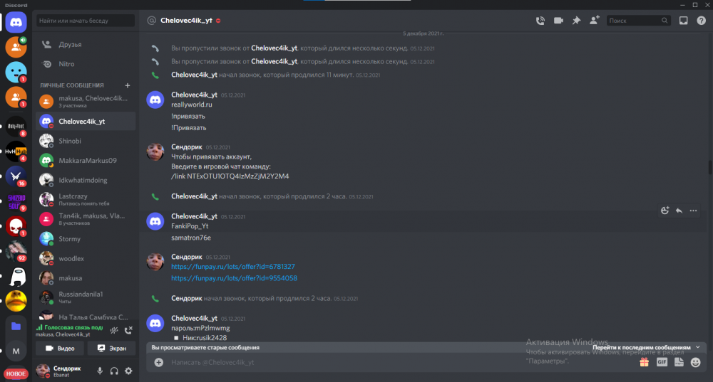Start a video call from the header
Viewport: 713px width, 382px height.
tap(558, 21)
